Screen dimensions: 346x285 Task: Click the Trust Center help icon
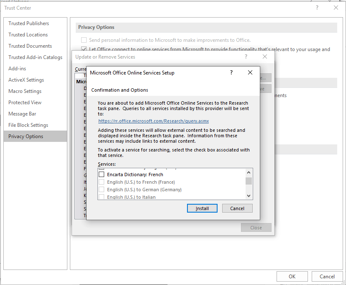(x=317, y=8)
